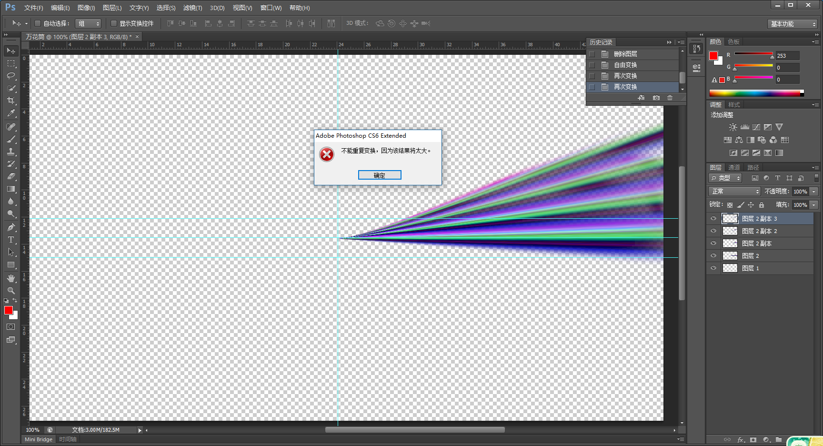Select the Crop tool

11,101
